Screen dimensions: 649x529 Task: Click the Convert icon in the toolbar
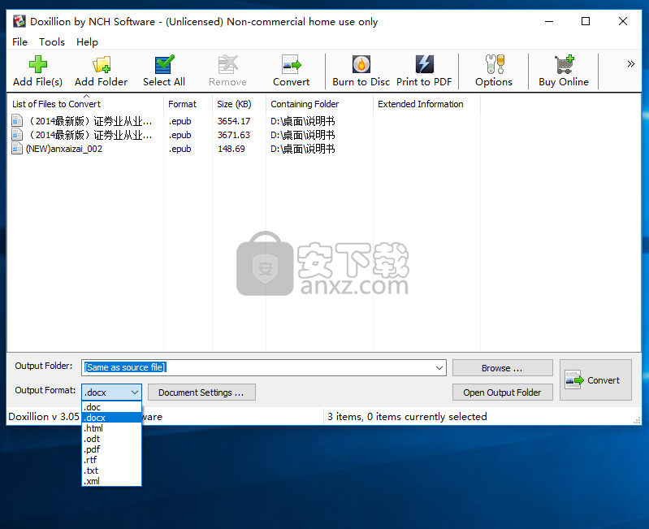(291, 64)
